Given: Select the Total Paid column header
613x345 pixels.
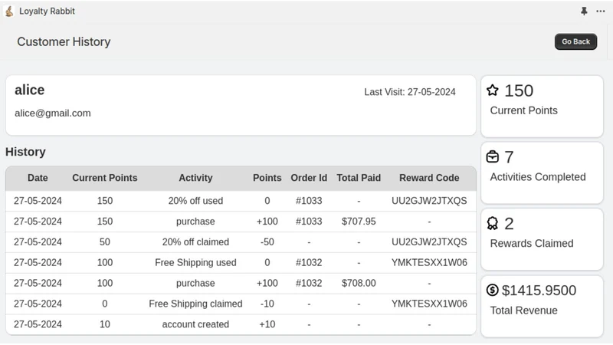Looking at the screenshot, I should pyautogui.click(x=359, y=178).
